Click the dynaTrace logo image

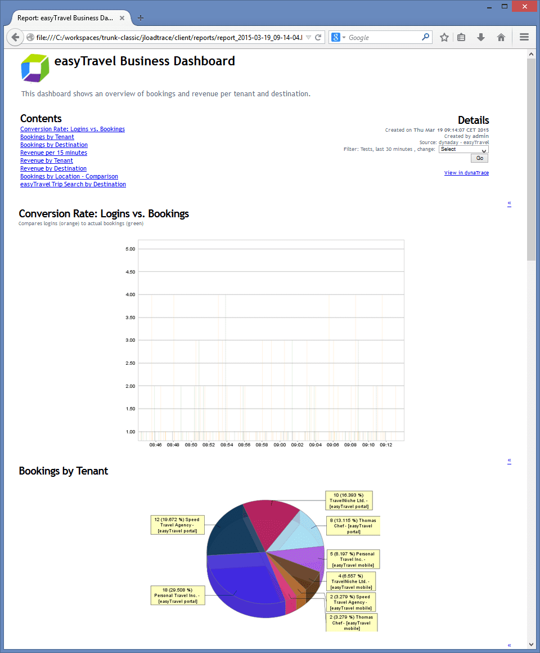click(35, 68)
